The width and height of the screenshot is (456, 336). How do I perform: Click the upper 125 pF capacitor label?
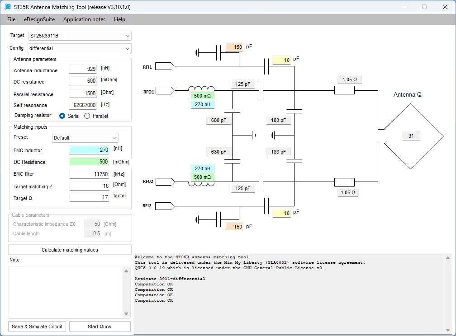[x=243, y=84]
